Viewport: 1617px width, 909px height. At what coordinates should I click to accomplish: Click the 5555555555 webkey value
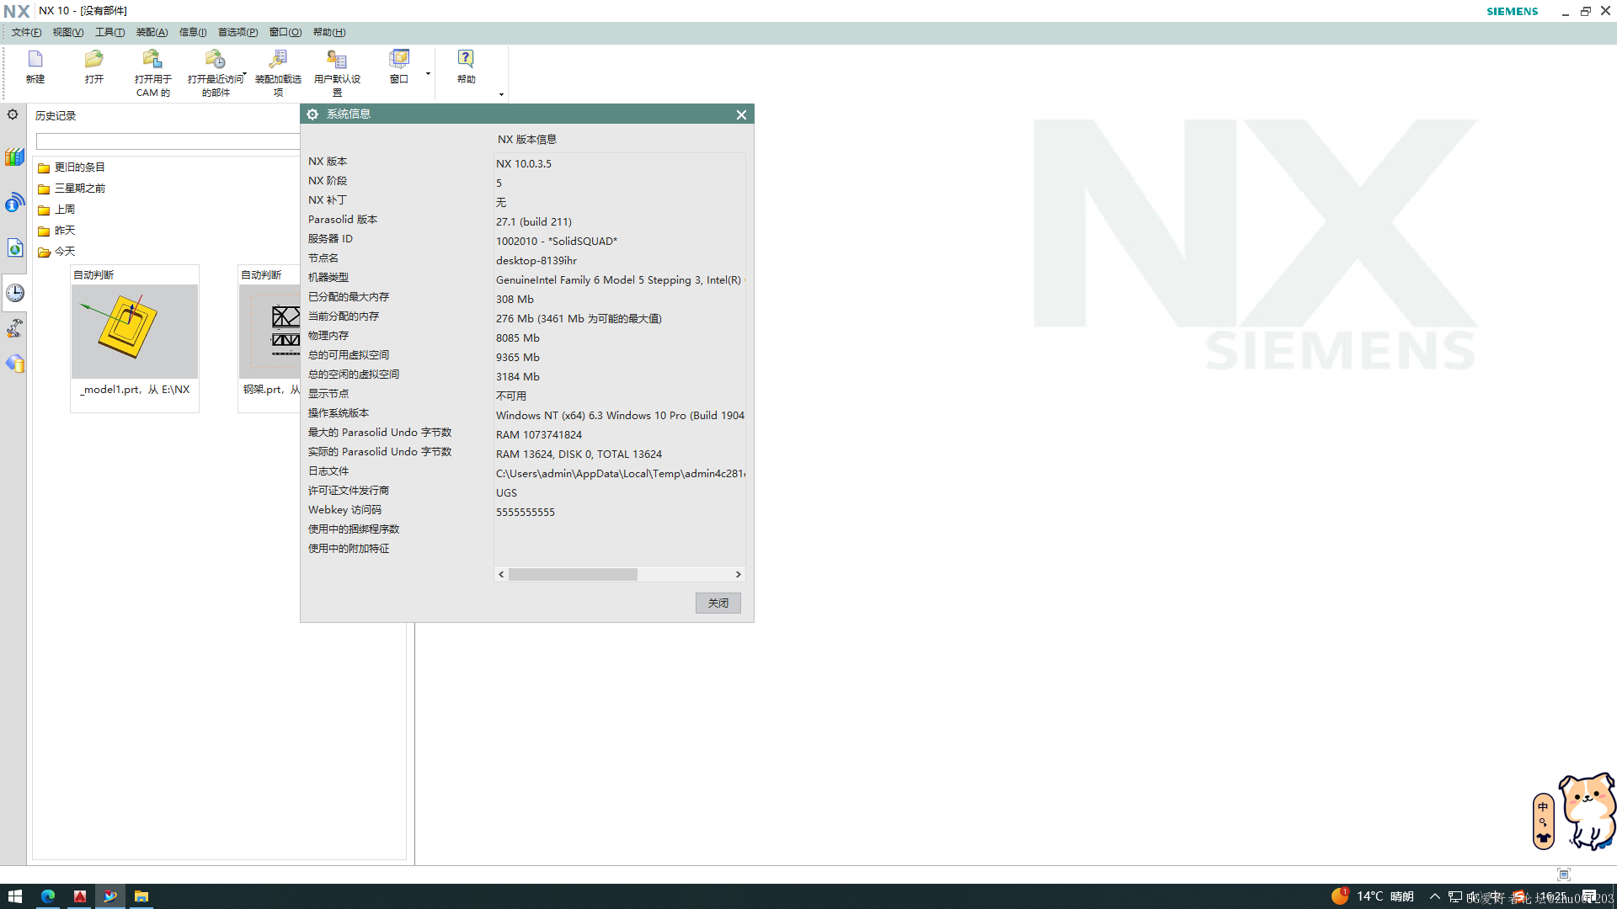click(526, 513)
